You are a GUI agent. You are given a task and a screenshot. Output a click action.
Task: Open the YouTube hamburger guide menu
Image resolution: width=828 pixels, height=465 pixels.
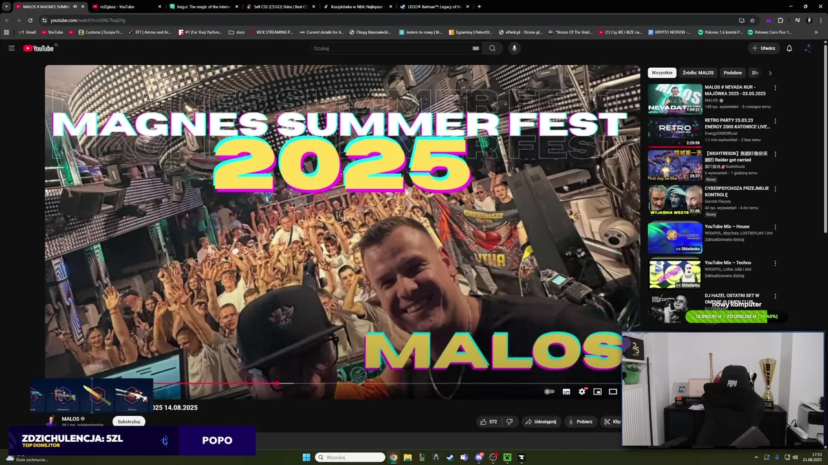pos(11,48)
